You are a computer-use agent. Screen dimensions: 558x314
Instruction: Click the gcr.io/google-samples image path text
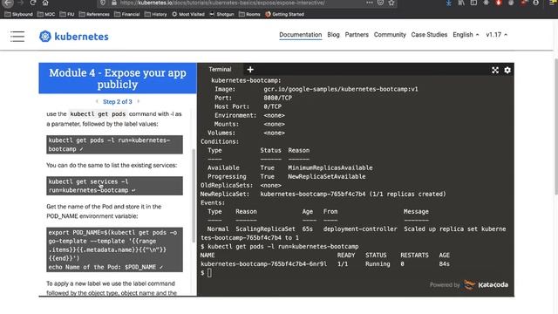coord(341,89)
